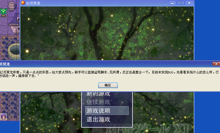This screenshot has height=133, width=220.
Task: Select 游戏说明 in the title menu
Action: click(x=107, y=111)
